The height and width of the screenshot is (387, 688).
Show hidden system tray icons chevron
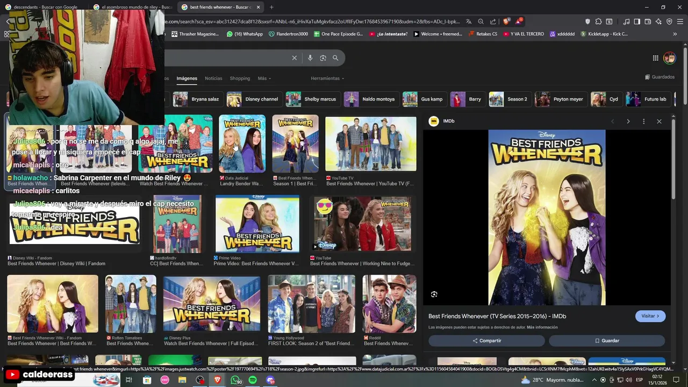tap(594, 380)
